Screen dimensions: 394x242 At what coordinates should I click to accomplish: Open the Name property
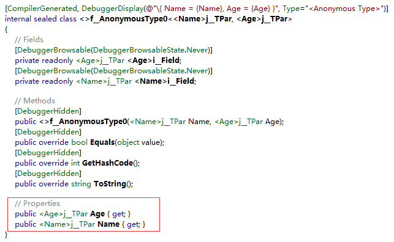pyautogui.click(x=108, y=224)
